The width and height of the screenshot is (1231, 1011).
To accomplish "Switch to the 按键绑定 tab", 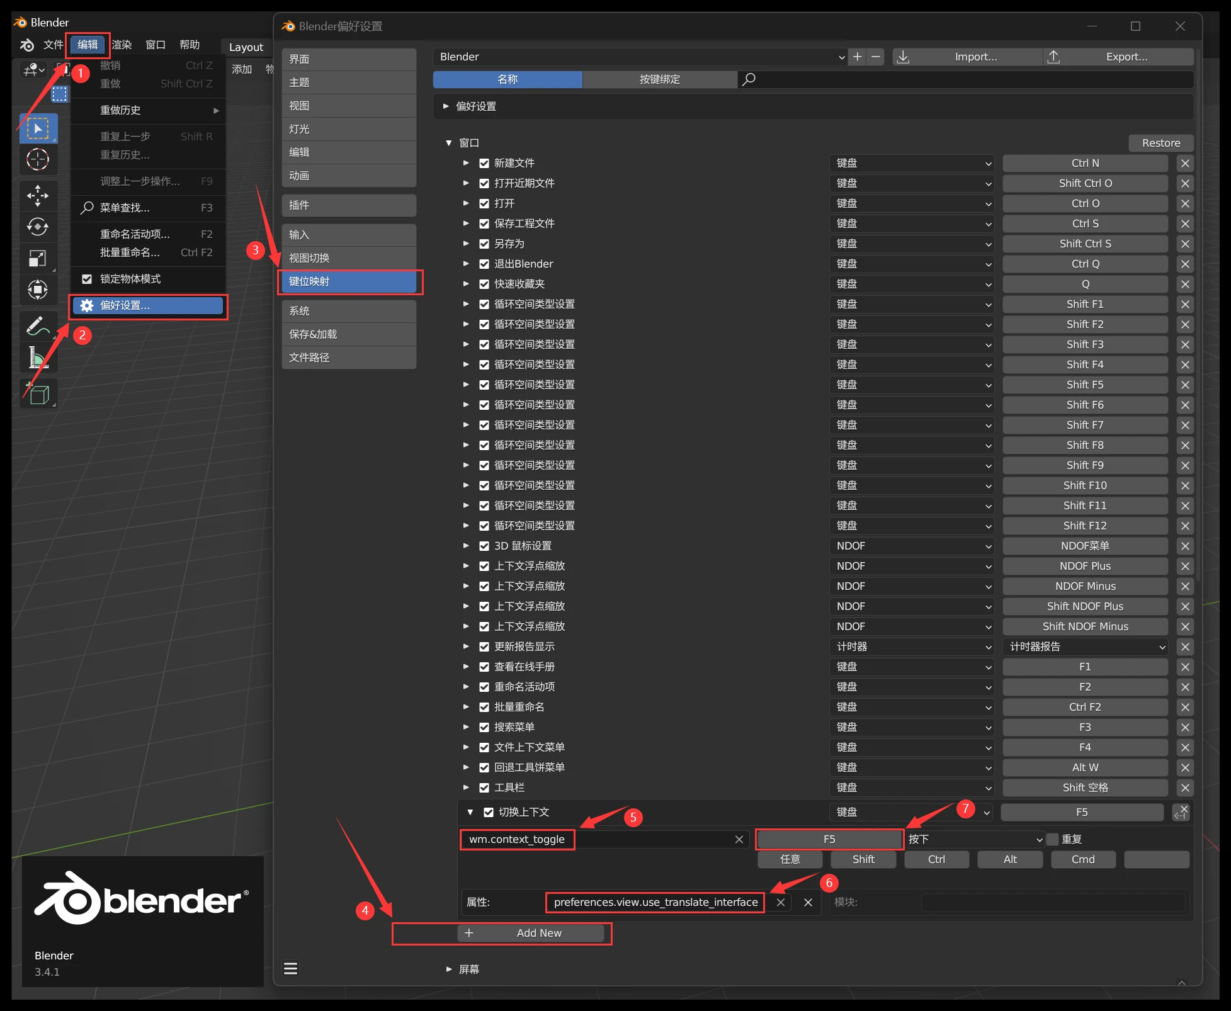I will tap(659, 79).
